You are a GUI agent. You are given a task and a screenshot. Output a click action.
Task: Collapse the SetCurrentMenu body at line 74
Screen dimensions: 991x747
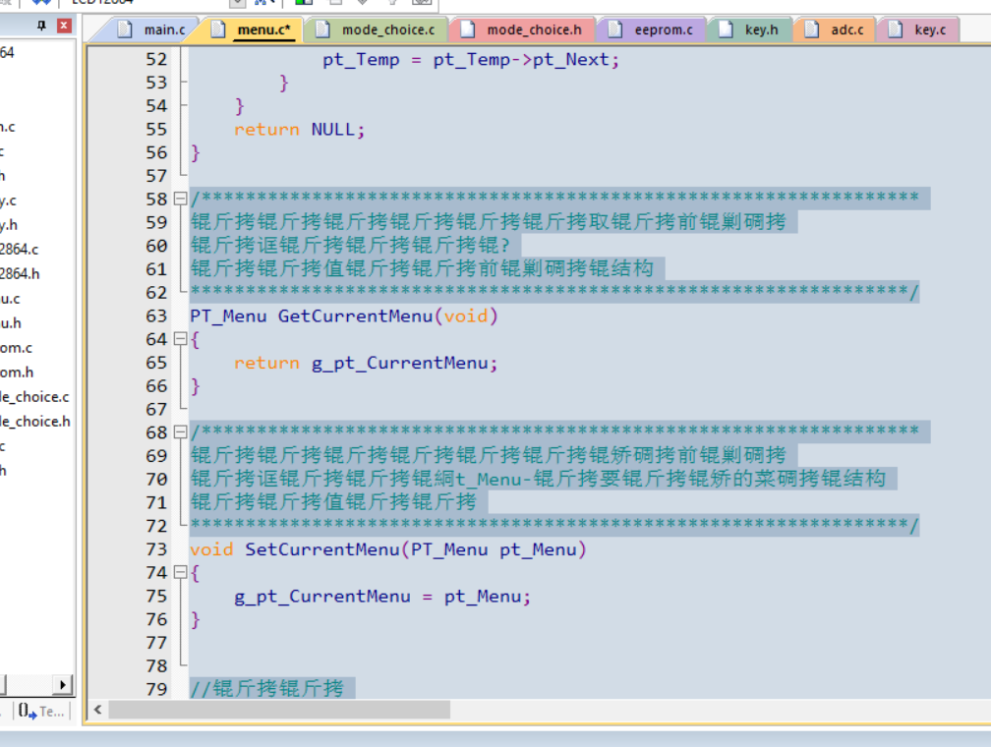click(x=180, y=573)
